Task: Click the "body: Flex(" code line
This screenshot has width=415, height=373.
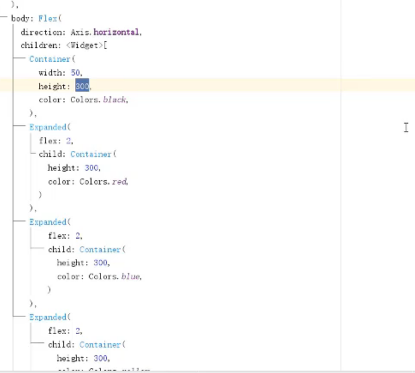Action: (x=36, y=18)
